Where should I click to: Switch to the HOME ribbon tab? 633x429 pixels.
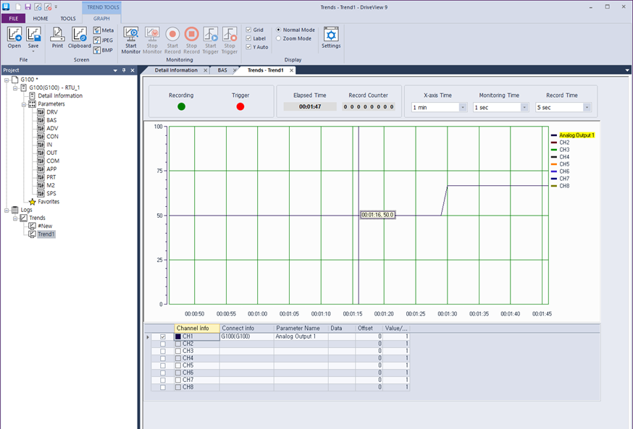(41, 19)
